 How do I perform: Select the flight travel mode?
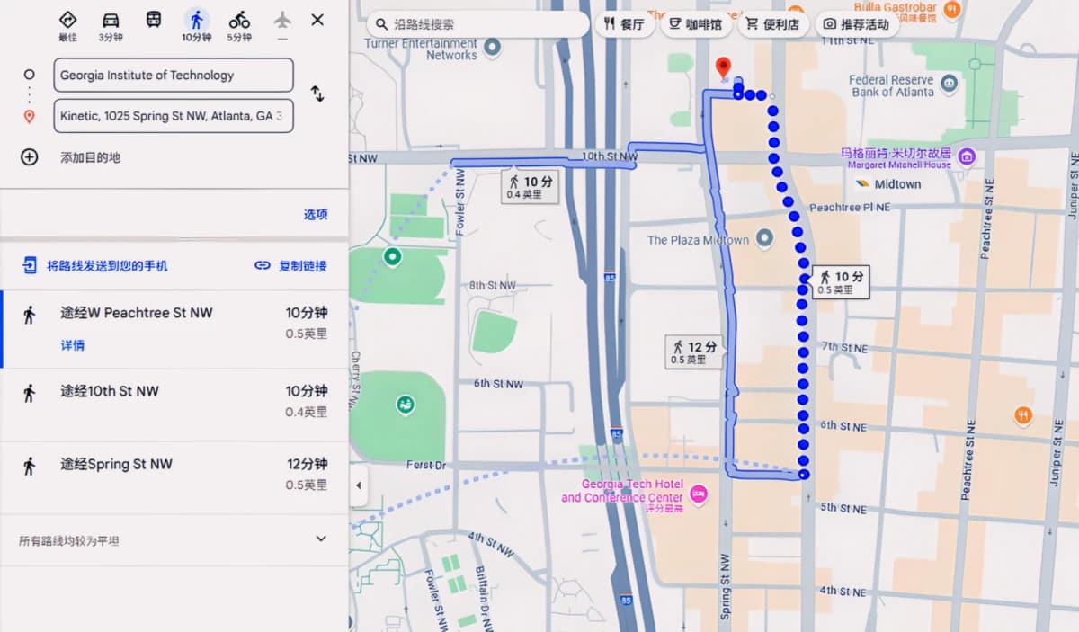pos(282,25)
